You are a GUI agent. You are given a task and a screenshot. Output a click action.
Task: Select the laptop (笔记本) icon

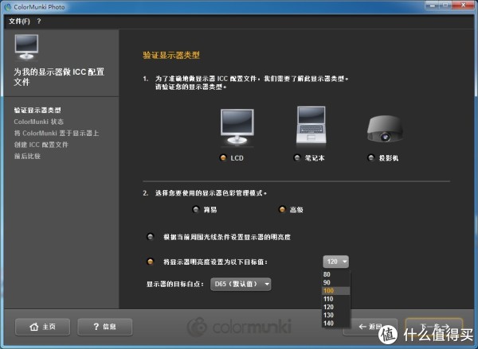(311, 125)
